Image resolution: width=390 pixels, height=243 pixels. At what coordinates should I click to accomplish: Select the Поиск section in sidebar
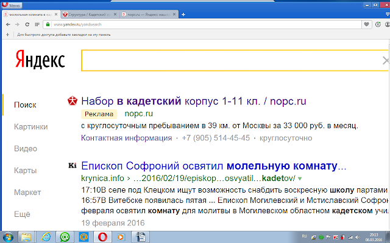pos(25,105)
